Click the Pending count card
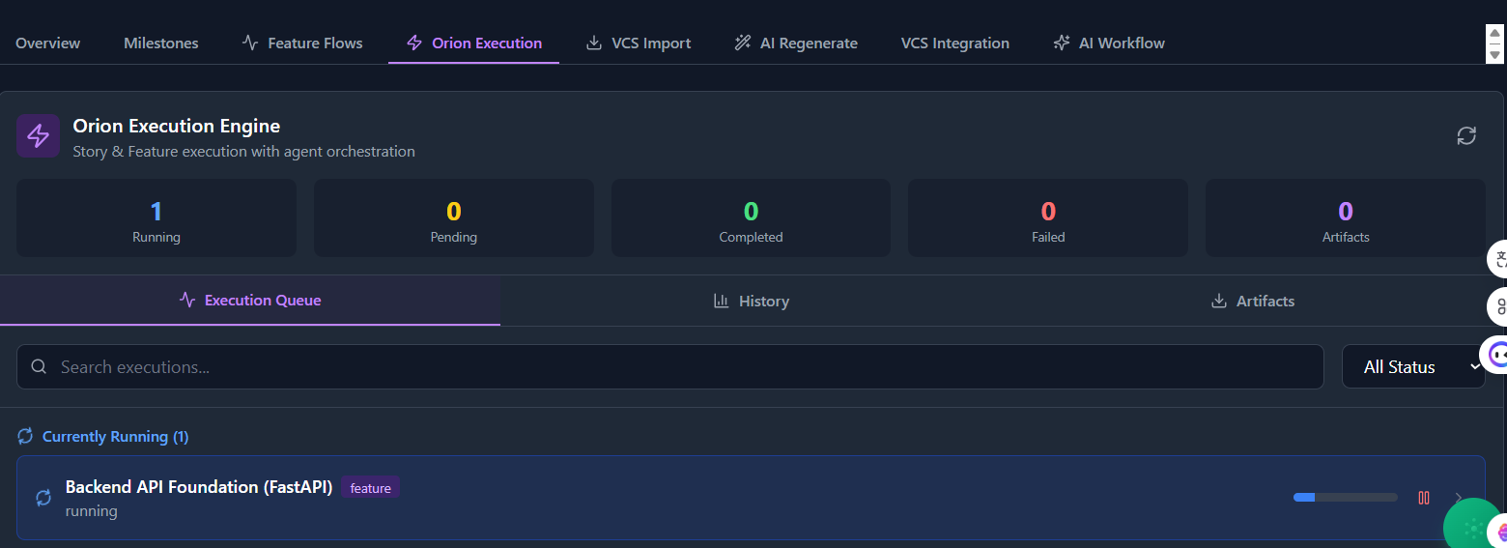The height and width of the screenshot is (548, 1507). click(x=454, y=218)
